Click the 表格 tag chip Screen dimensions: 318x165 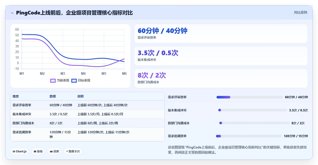coord(38,151)
